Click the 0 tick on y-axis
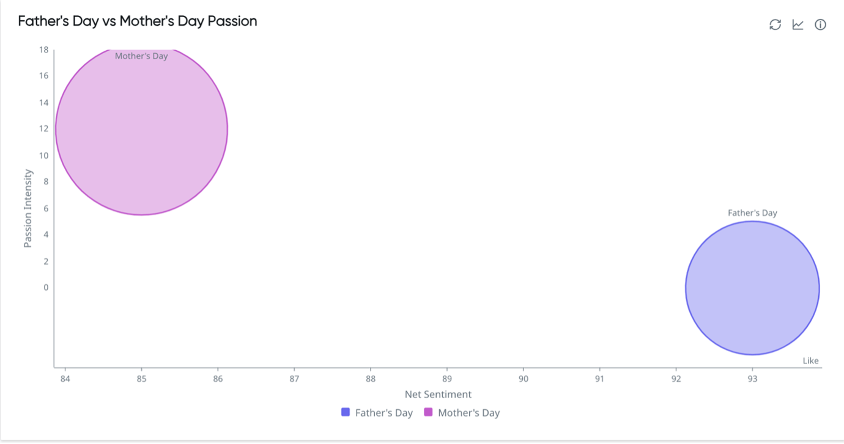Screen dimensions: 844x444 [x=46, y=288]
